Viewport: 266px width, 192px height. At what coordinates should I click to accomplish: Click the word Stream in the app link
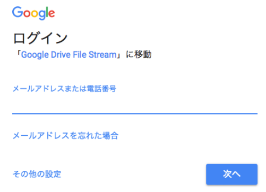(x=102, y=55)
